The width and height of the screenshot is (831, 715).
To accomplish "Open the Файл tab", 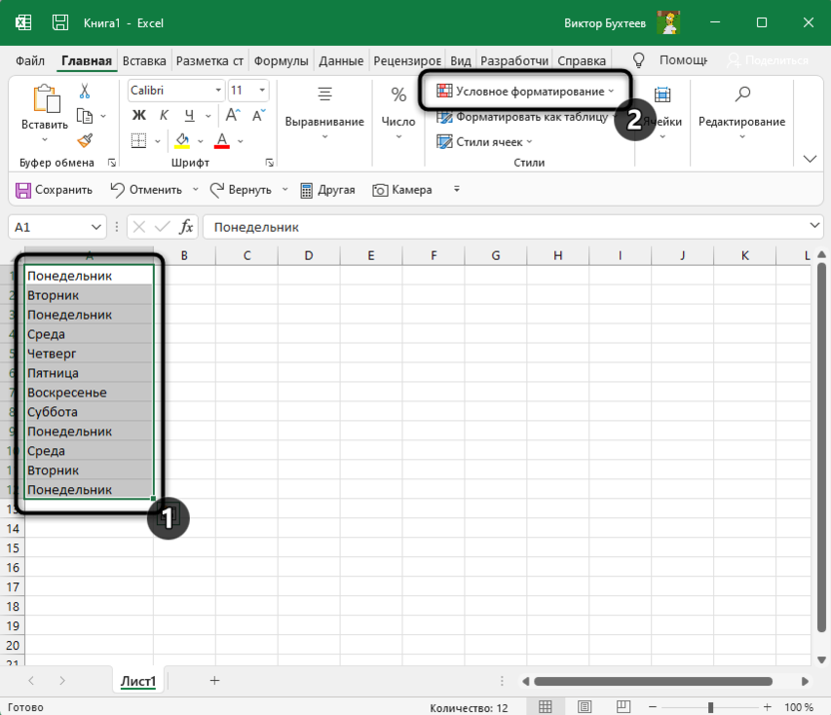I will point(30,61).
